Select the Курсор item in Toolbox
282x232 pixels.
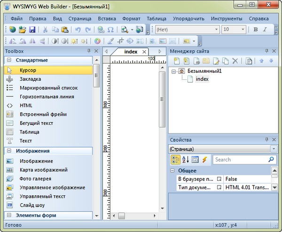(x=28, y=70)
